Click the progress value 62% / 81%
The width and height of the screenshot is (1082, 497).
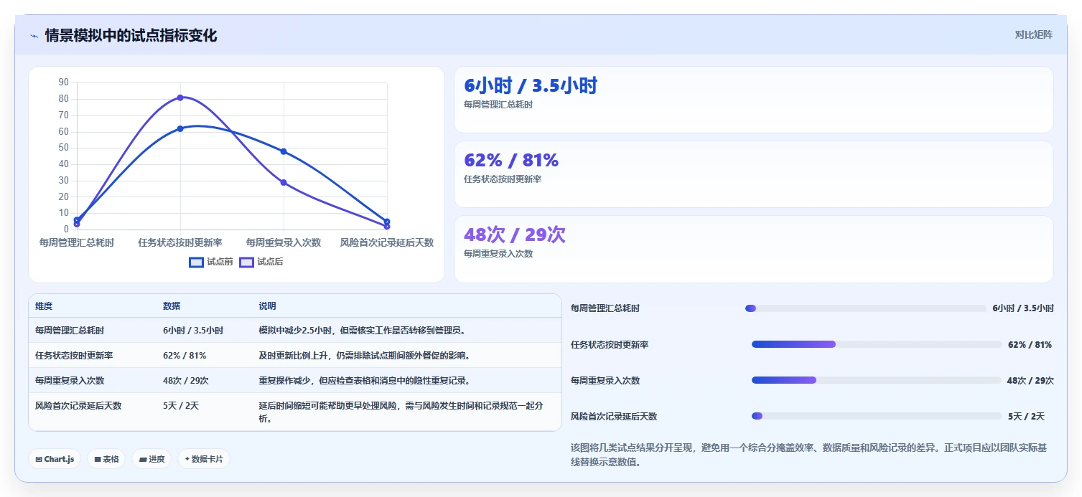click(1030, 344)
